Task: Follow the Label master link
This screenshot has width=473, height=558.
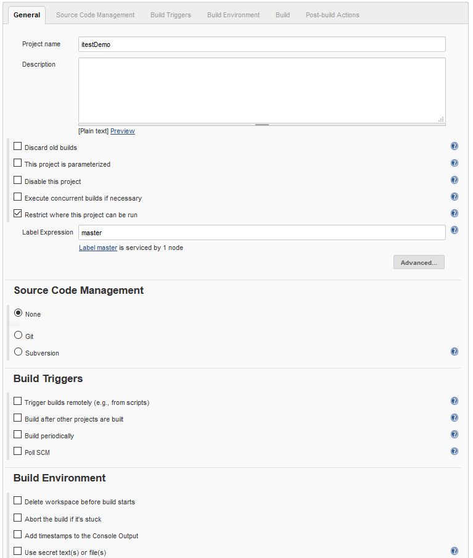Action: [98, 248]
